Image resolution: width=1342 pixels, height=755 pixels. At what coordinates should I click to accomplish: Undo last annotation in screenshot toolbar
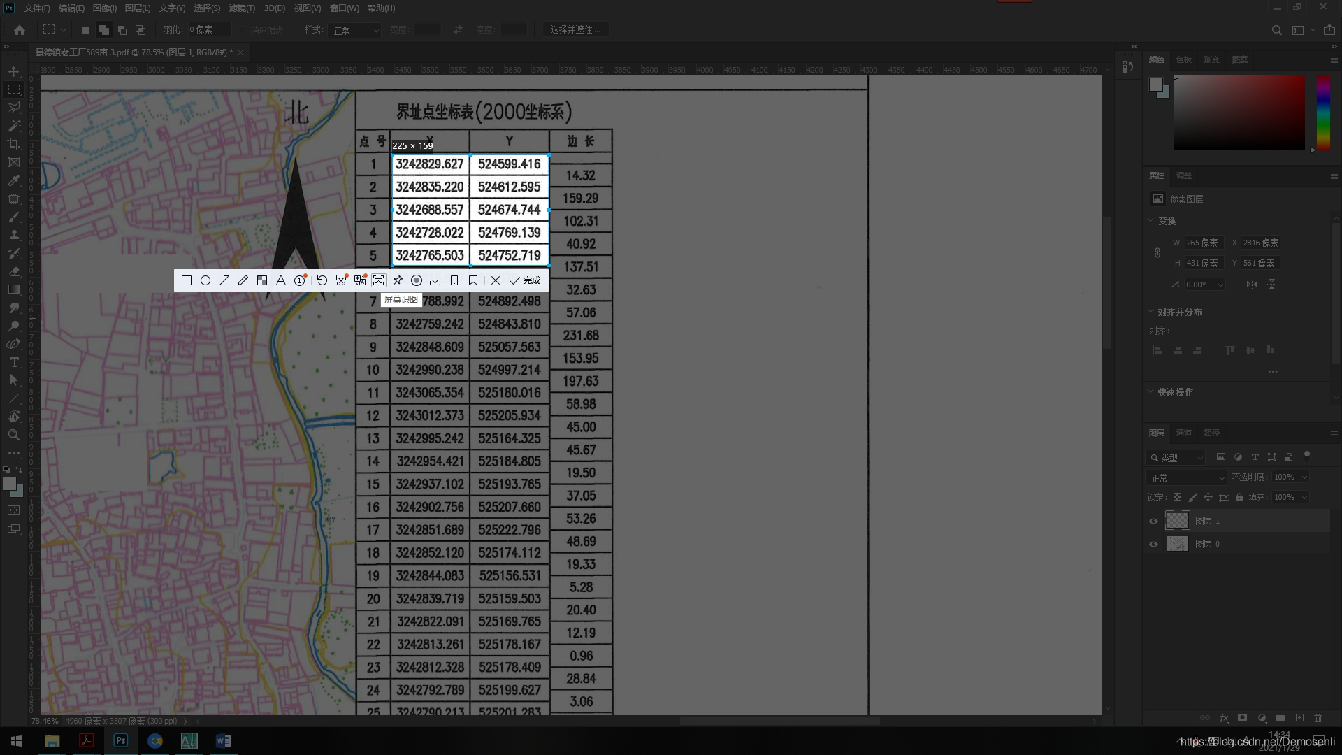pos(322,280)
